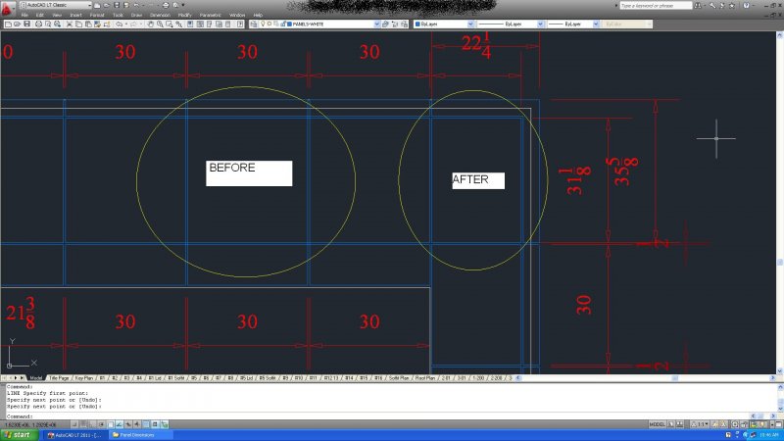Click Undo arrow in the quick access toolbar

click(136, 5)
